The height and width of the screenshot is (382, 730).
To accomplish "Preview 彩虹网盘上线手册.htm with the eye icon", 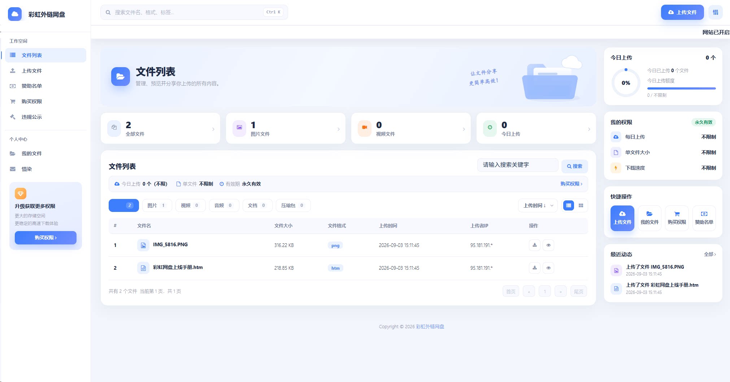I will point(548,268).
